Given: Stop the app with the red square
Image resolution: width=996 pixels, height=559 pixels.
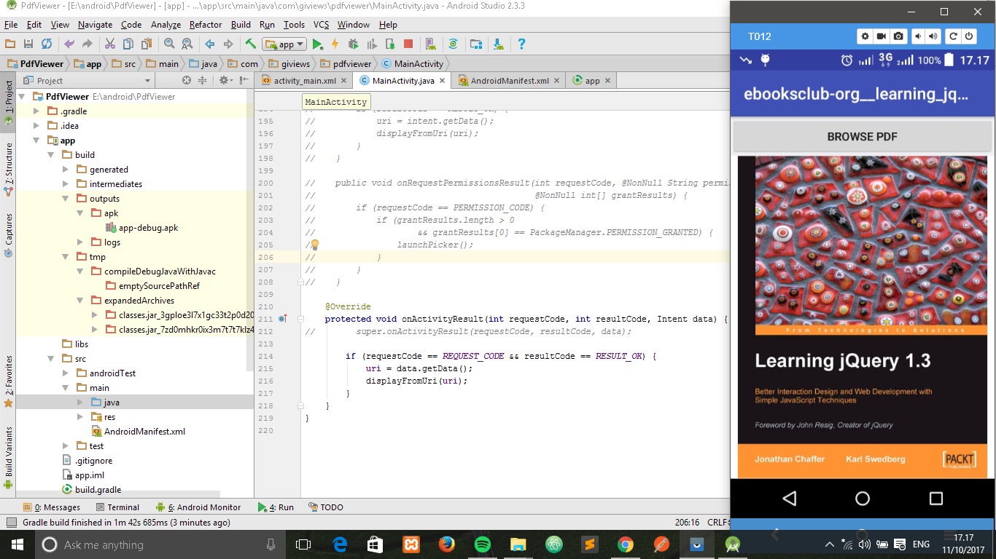Looking at the screenshot, I should 408,44.
